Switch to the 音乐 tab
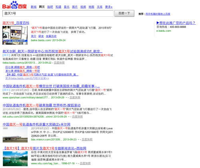The image size is (200, 168). point(67,7)
